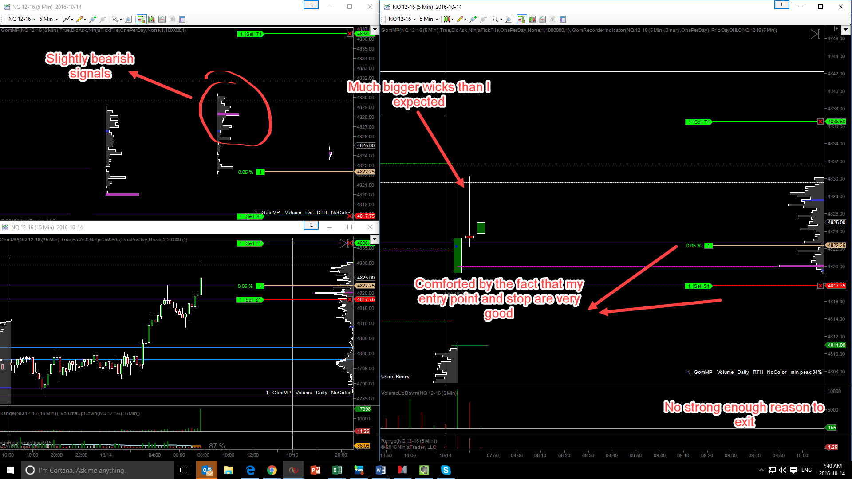Viewport: 852px width, 479px height.
Task: Open Excel from the taskbar
Action: 337,470
